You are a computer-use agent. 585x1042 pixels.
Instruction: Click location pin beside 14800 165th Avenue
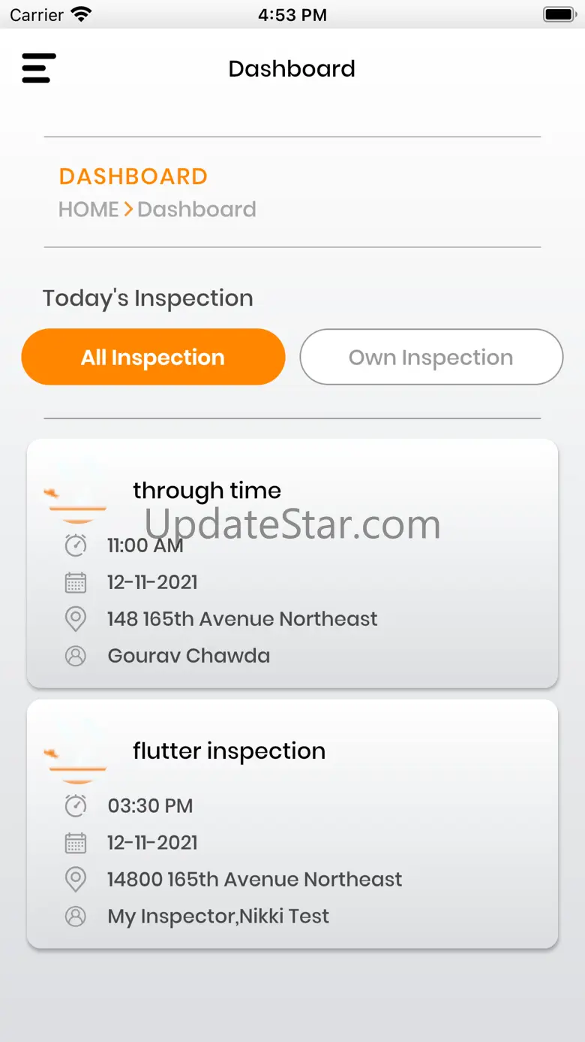pyautogui.click(x=76, y=880)
